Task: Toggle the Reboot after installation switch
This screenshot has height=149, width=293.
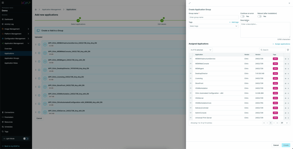Action: 259,16
